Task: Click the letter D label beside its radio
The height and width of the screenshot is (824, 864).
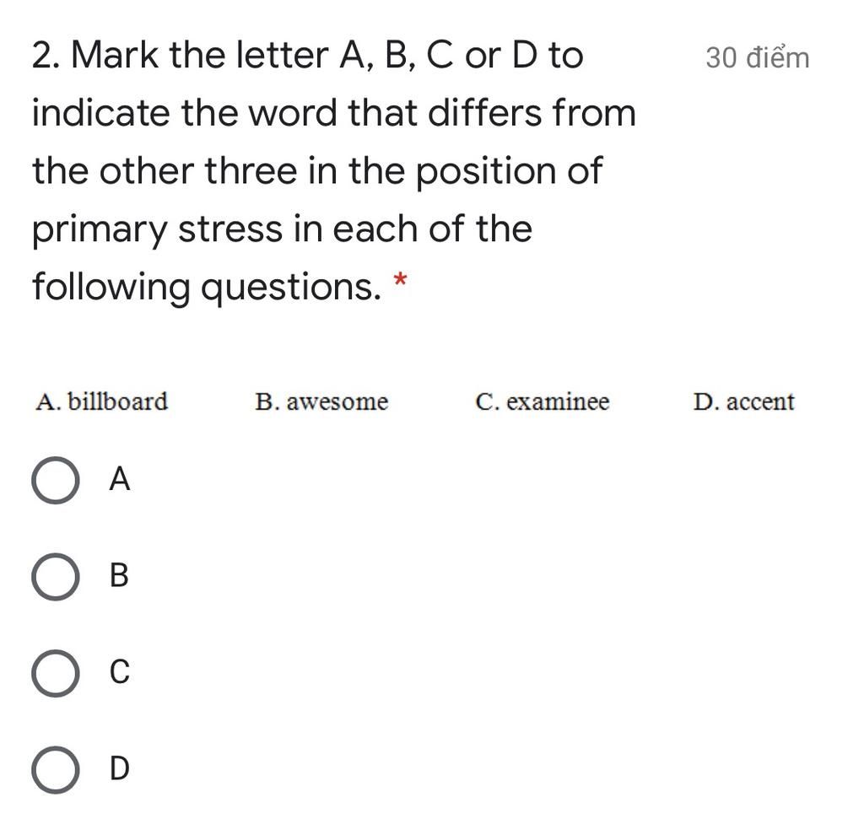Action: coord(120,767)
